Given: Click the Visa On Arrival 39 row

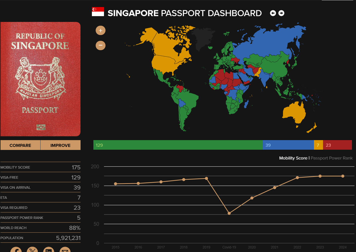Looking at the screenshot, I should [40, 187].
